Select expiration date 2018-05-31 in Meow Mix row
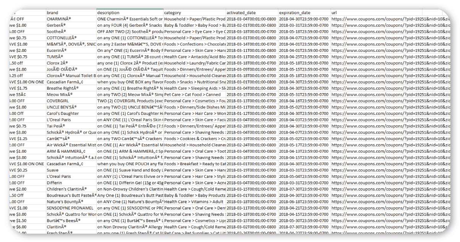The image size is (460, 242). click(x=304, y=95)
